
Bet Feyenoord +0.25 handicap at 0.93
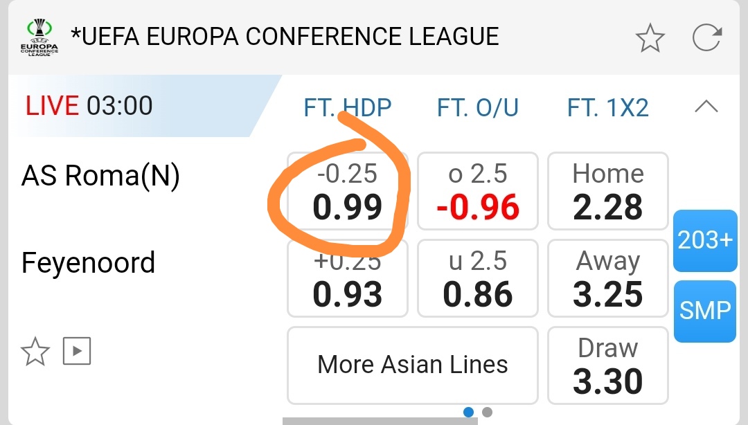click(347, 278)
